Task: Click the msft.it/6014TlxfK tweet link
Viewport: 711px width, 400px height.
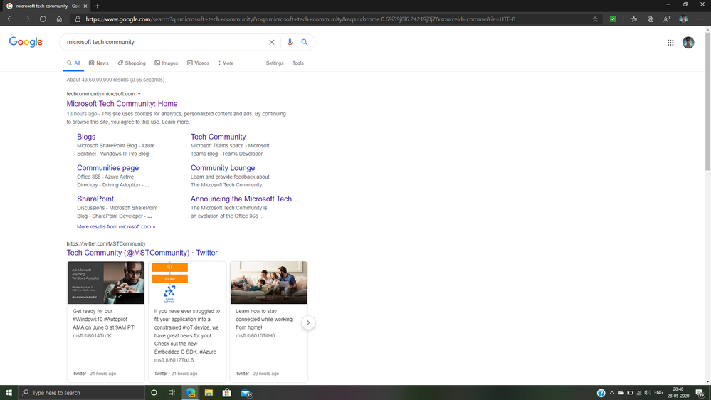Action: (92, 336)
